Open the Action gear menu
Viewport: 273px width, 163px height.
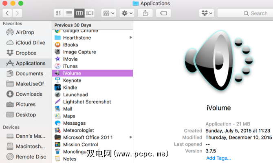[126, 13]
